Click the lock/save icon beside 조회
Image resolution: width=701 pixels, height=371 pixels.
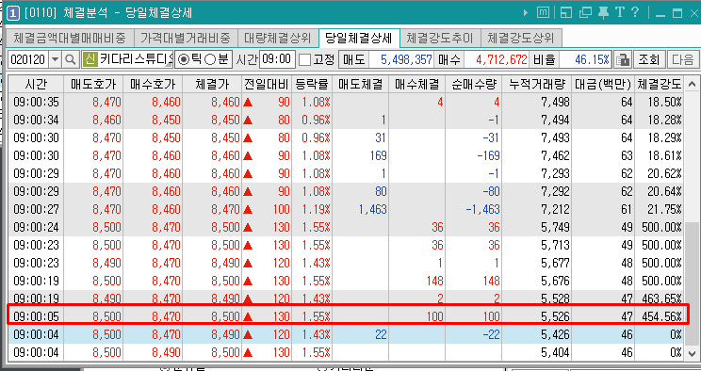click(622, 59)
